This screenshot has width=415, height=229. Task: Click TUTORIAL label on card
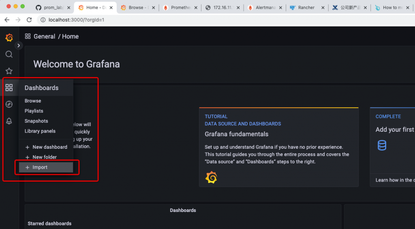coord(216,116)
